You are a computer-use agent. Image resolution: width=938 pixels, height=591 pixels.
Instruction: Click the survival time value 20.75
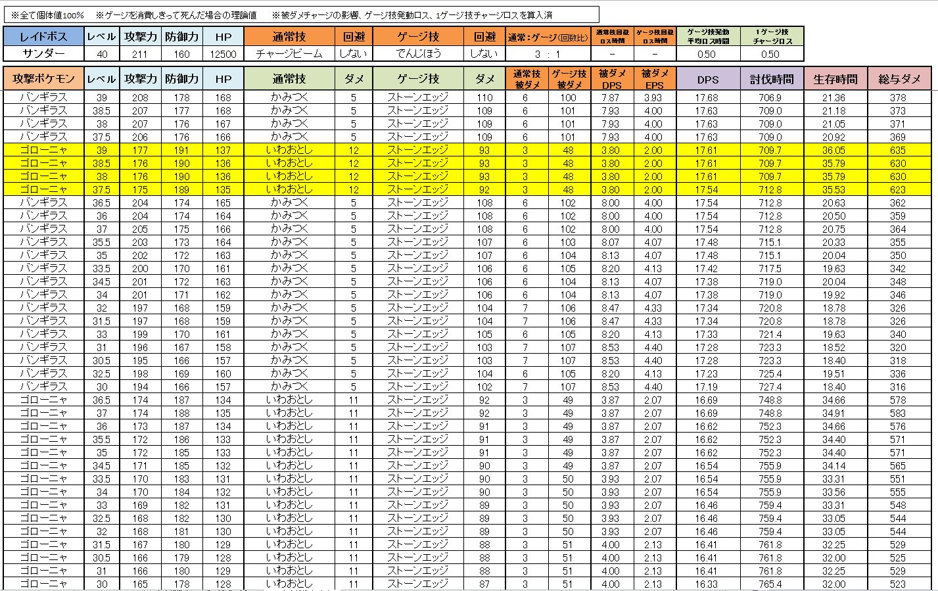[834, 229]
